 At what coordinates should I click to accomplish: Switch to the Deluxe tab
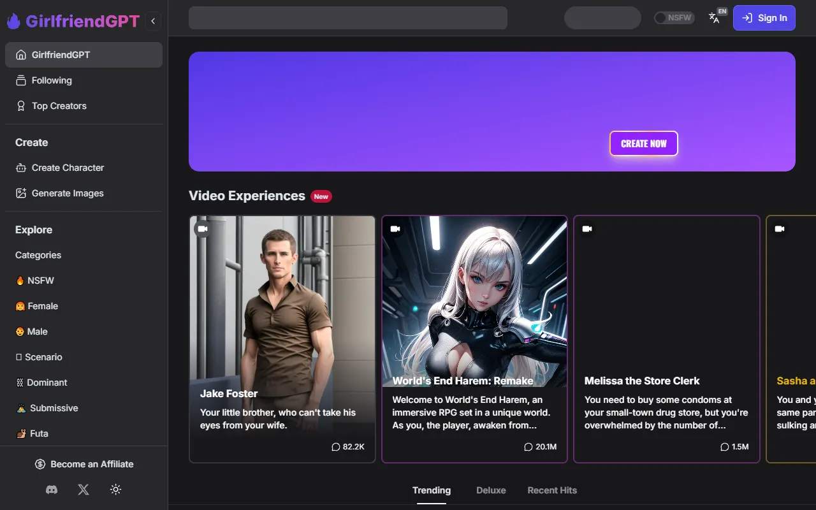491,490
